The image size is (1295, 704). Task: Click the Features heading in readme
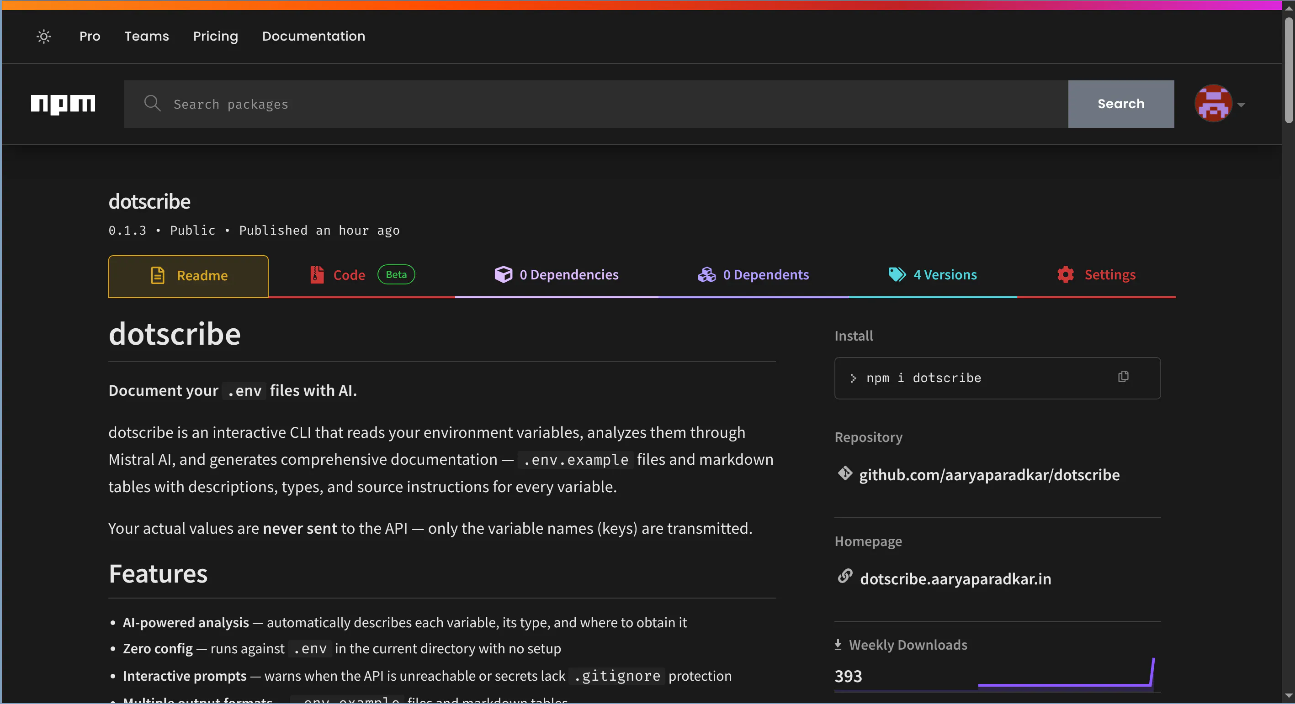[158, 573]
